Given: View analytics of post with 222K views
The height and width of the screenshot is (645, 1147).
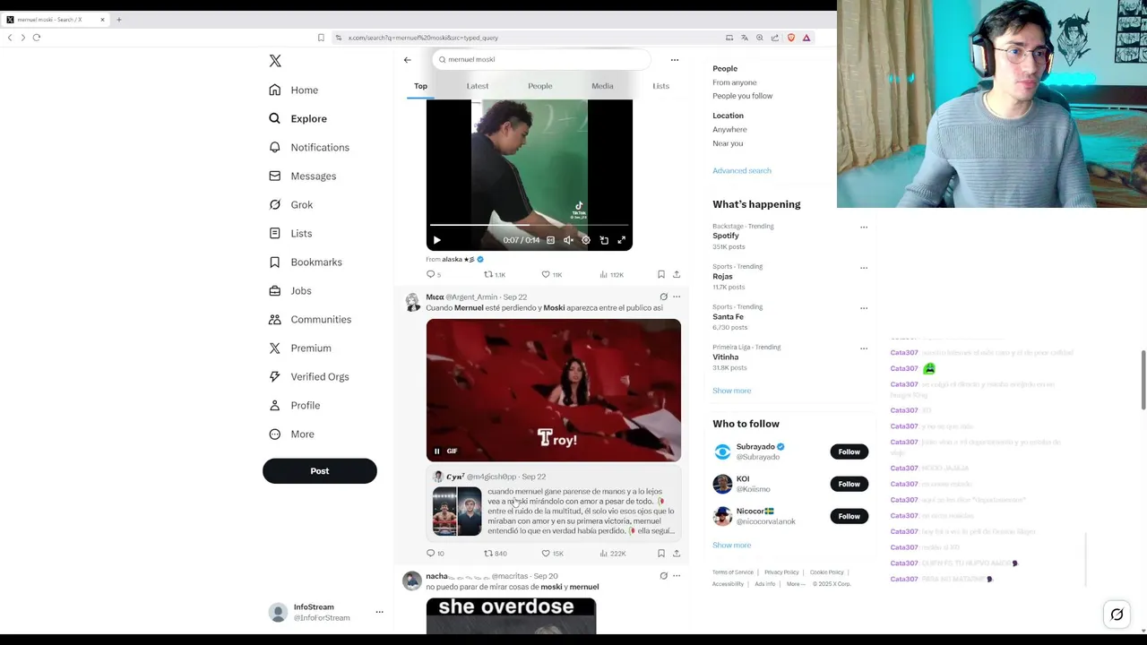Looking at the screenshot, I should pyautogui.click(x=612, y=553).
